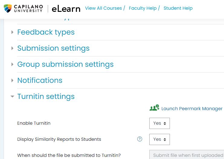Viewport: 224px width, 159px height.
Task: Expand the Submission settings section arrow
Action: click(12, 48)
